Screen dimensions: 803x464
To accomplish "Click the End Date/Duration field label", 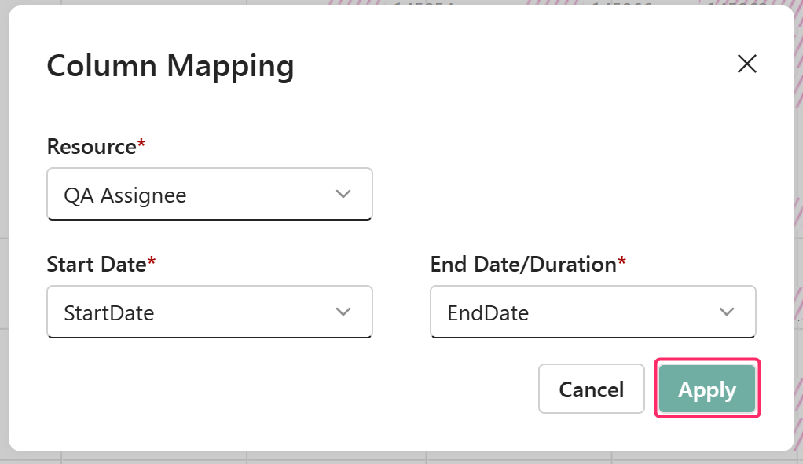I will click(522, 265).
